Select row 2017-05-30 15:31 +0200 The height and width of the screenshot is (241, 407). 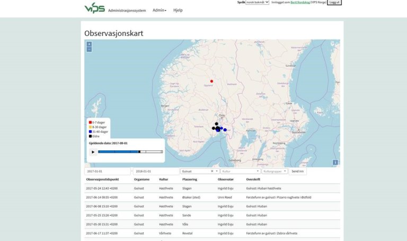pyautogui.click(x=212, y=224)
